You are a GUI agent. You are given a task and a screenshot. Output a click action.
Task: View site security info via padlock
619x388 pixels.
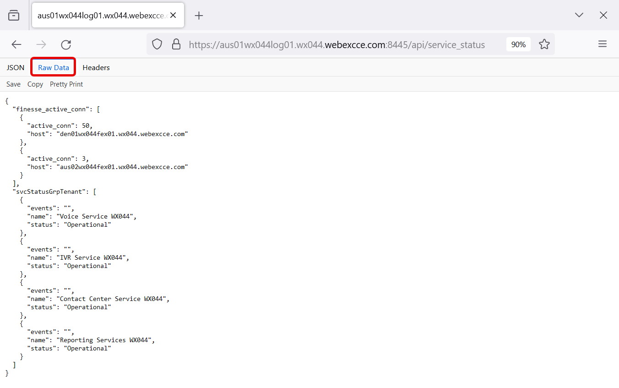[176, 44]
